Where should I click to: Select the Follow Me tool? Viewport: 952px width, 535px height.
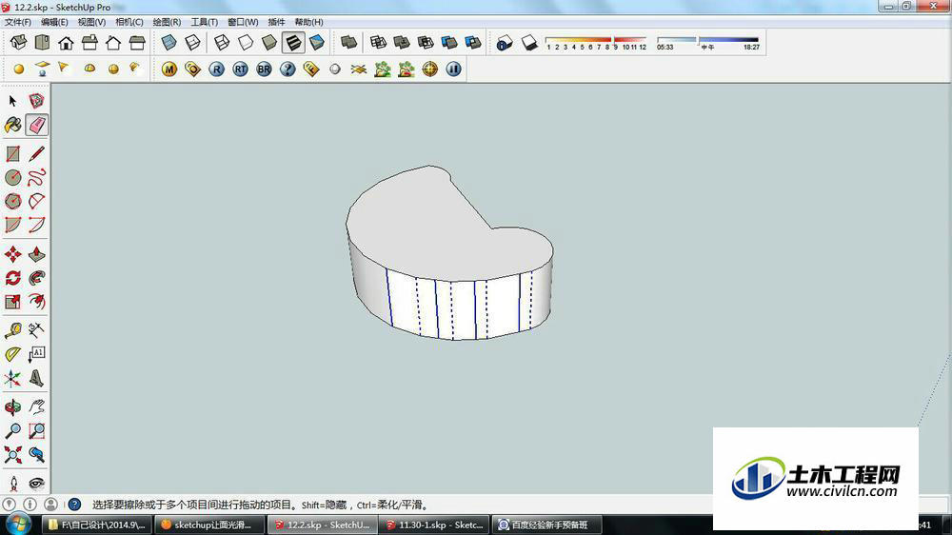coord(36,278)
